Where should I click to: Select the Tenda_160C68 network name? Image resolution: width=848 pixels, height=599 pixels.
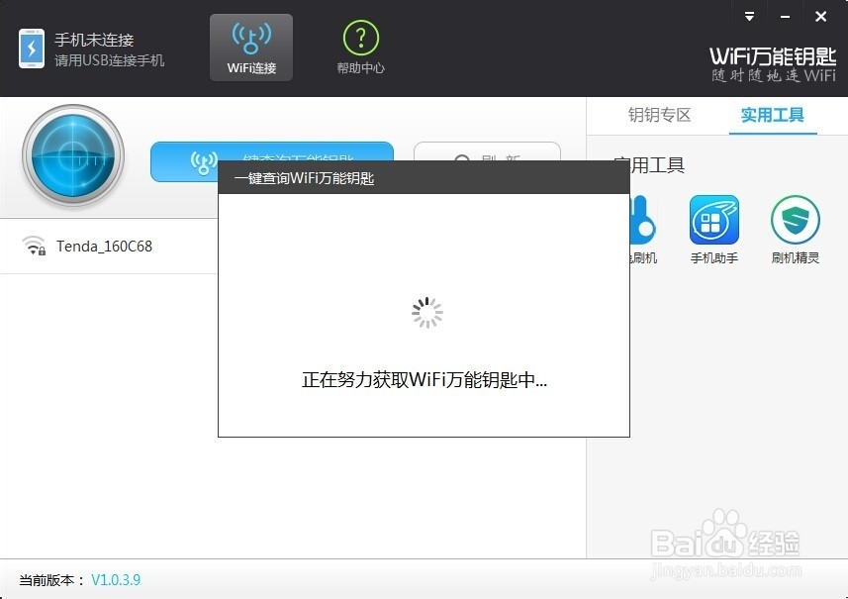(x=104, y=247)
